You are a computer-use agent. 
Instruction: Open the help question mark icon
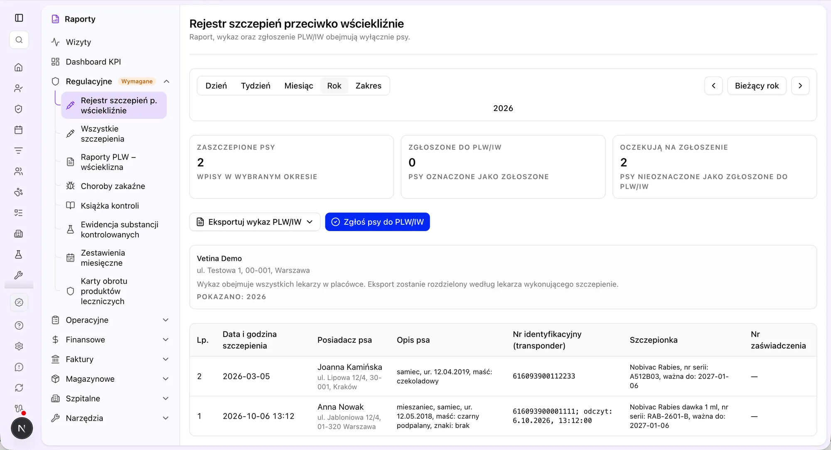[x=19, y=325]
